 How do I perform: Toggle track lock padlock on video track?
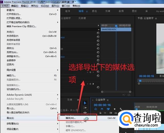100,113
